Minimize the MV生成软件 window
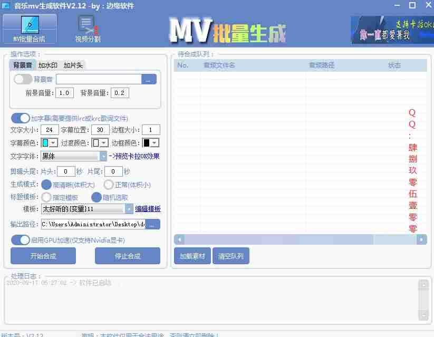Screen dimensions: 434x337 [x=397, y=5]
